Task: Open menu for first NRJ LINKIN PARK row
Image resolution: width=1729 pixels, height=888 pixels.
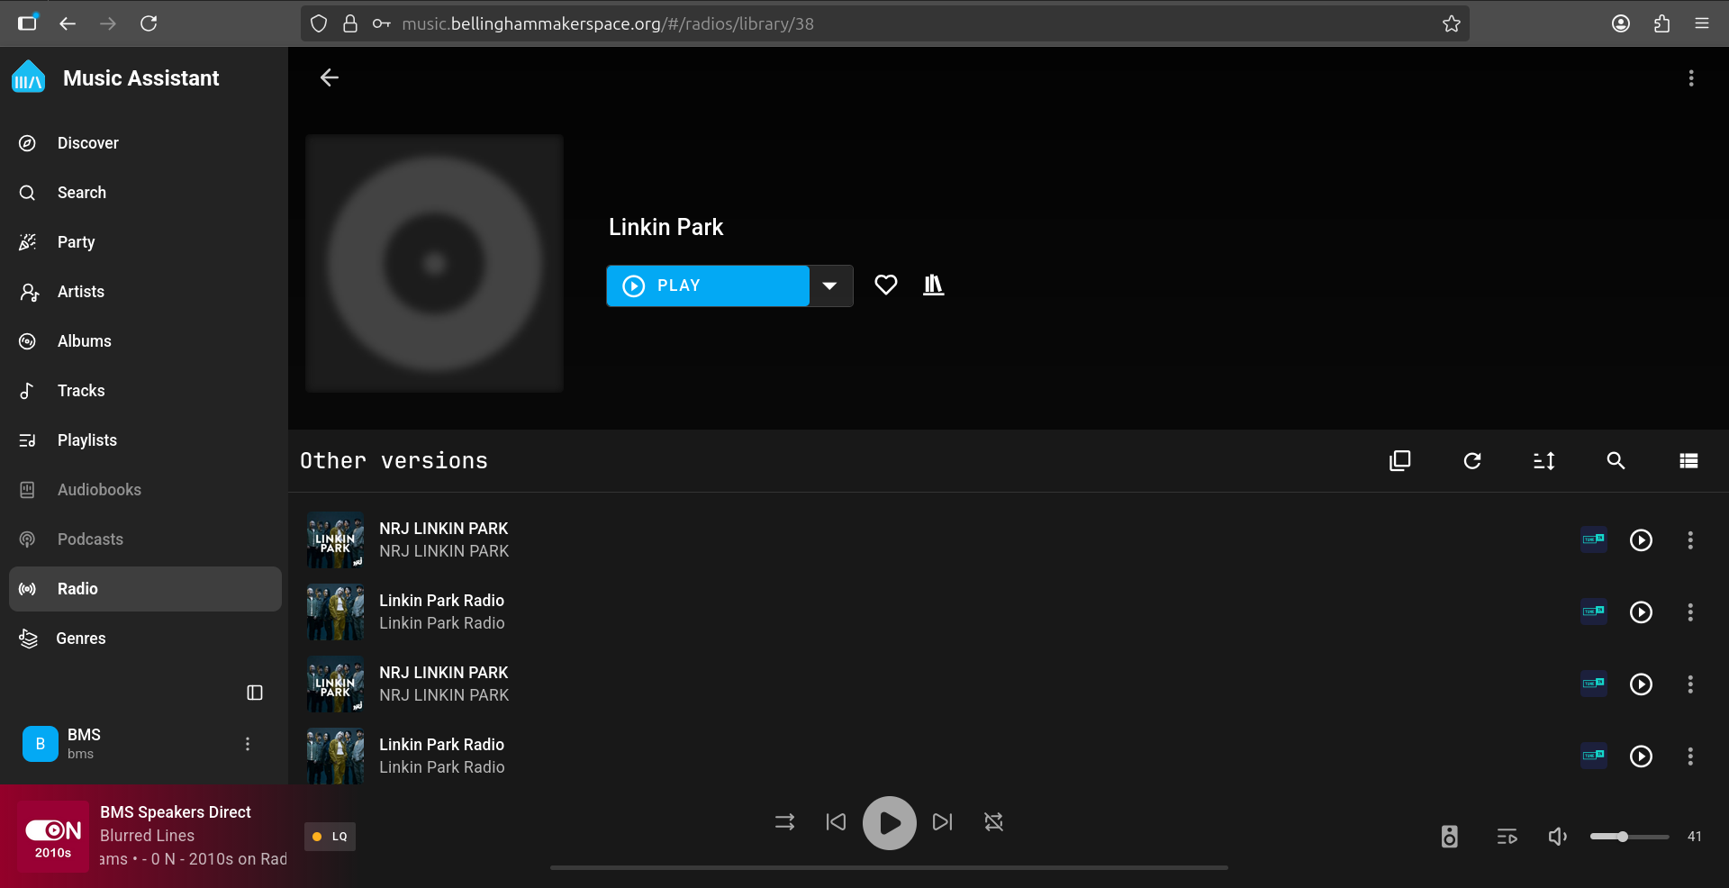Action: coord(1690,540)
